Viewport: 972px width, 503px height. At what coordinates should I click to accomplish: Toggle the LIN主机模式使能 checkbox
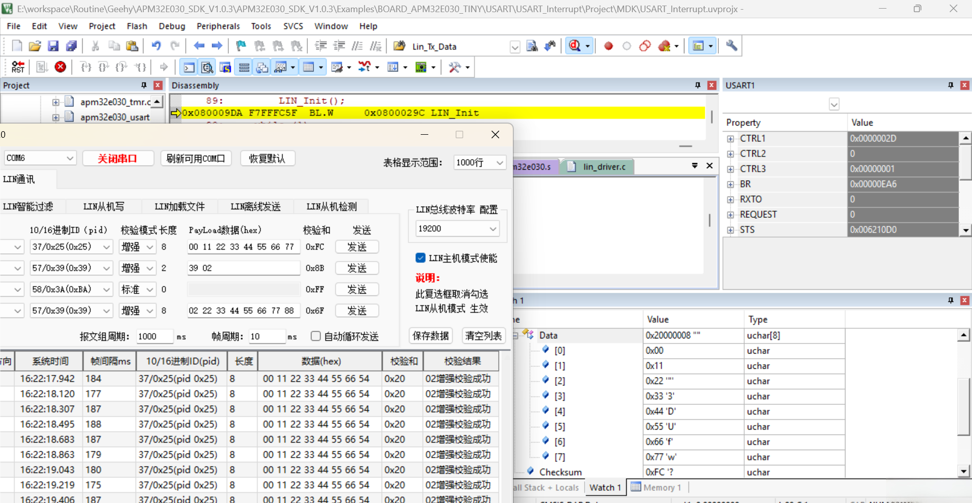[x=420, y=258]
